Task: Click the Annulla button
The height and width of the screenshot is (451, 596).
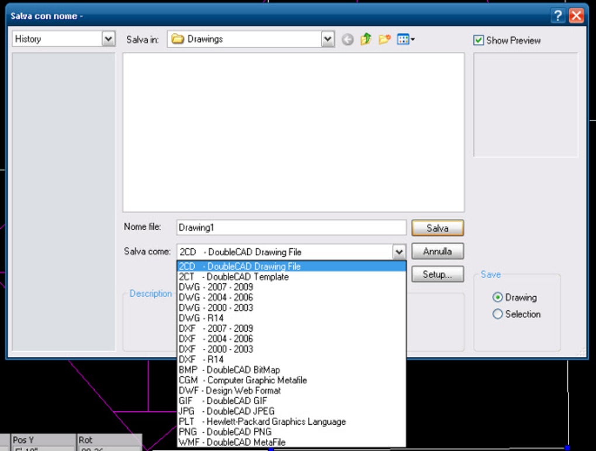Action: [438, 251]
